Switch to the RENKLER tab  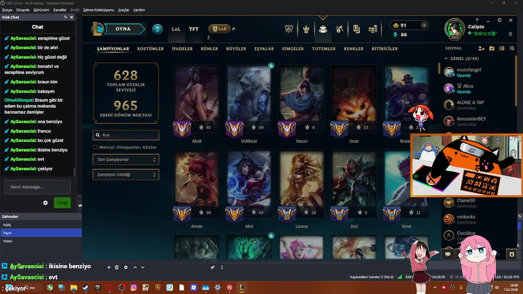(354, 49)
